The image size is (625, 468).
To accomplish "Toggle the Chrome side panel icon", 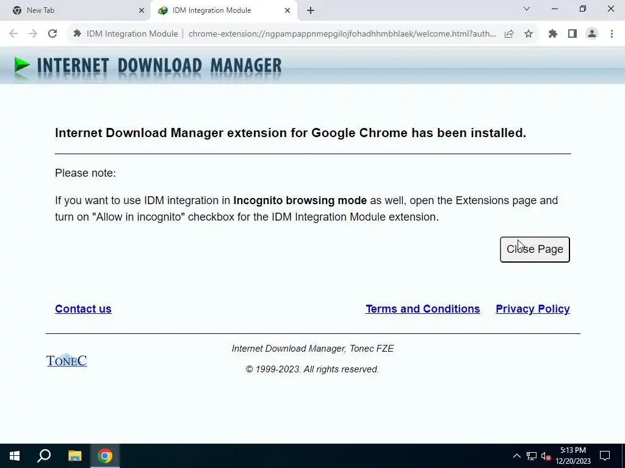I will point(573,34).
